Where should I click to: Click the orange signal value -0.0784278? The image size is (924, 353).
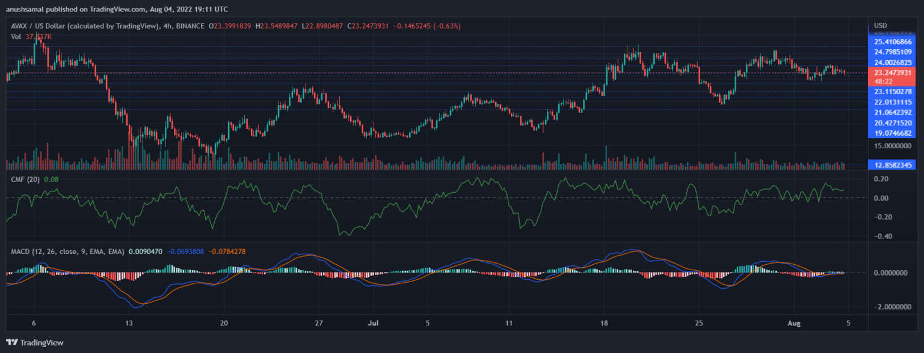(227, 252)
